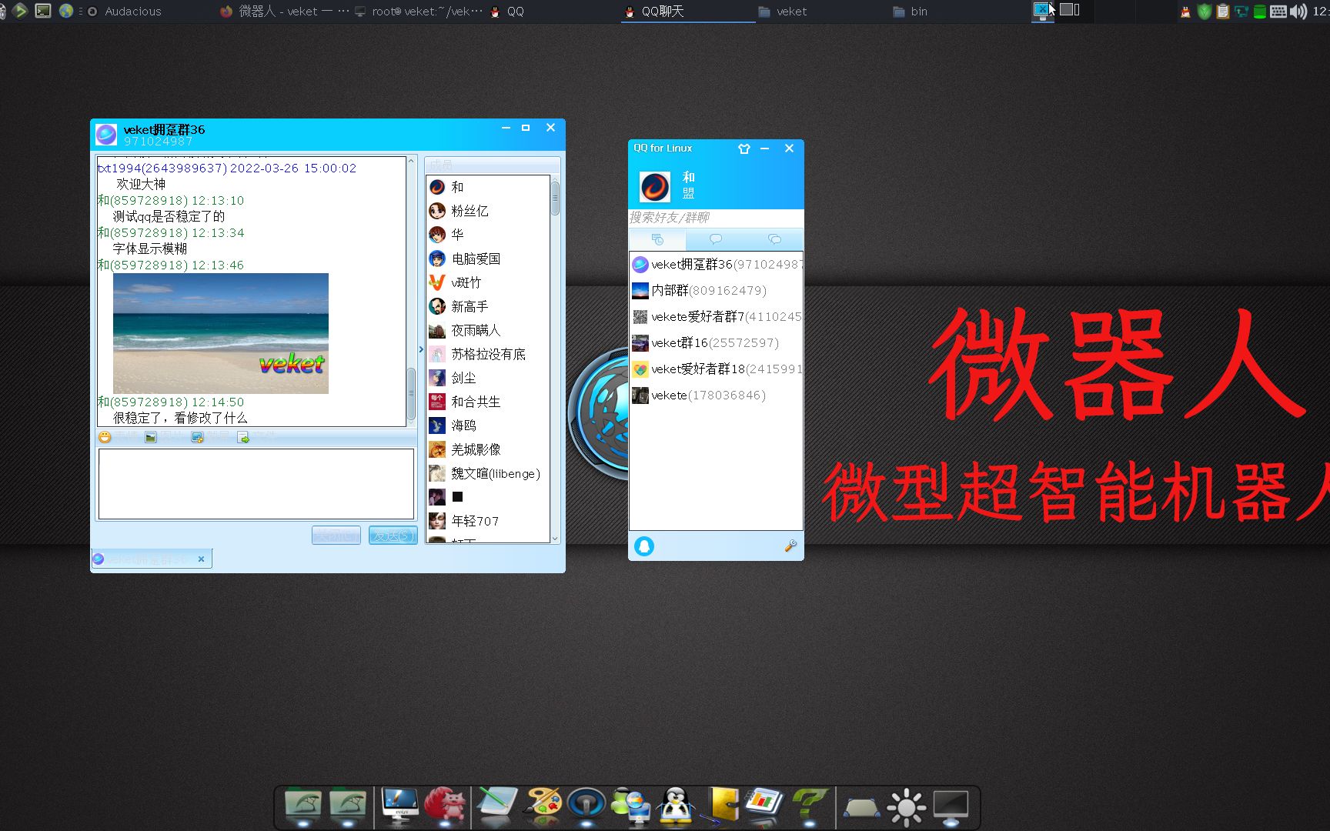Select member v斑竹 in member list
Viewport: 1330px width, 831px height.
point(488,282)
